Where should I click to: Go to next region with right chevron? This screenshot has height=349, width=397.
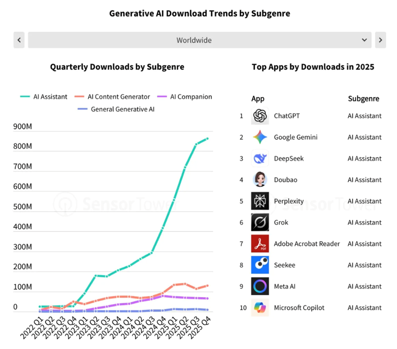click(x=380, y=40)
